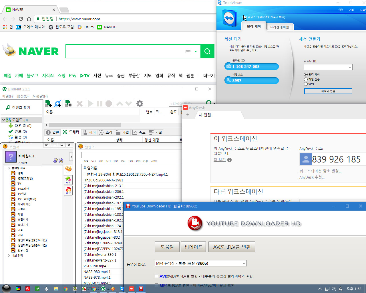
Task: Click the LIST icon in Torrentzer sidebar
Action: (68, 169)
